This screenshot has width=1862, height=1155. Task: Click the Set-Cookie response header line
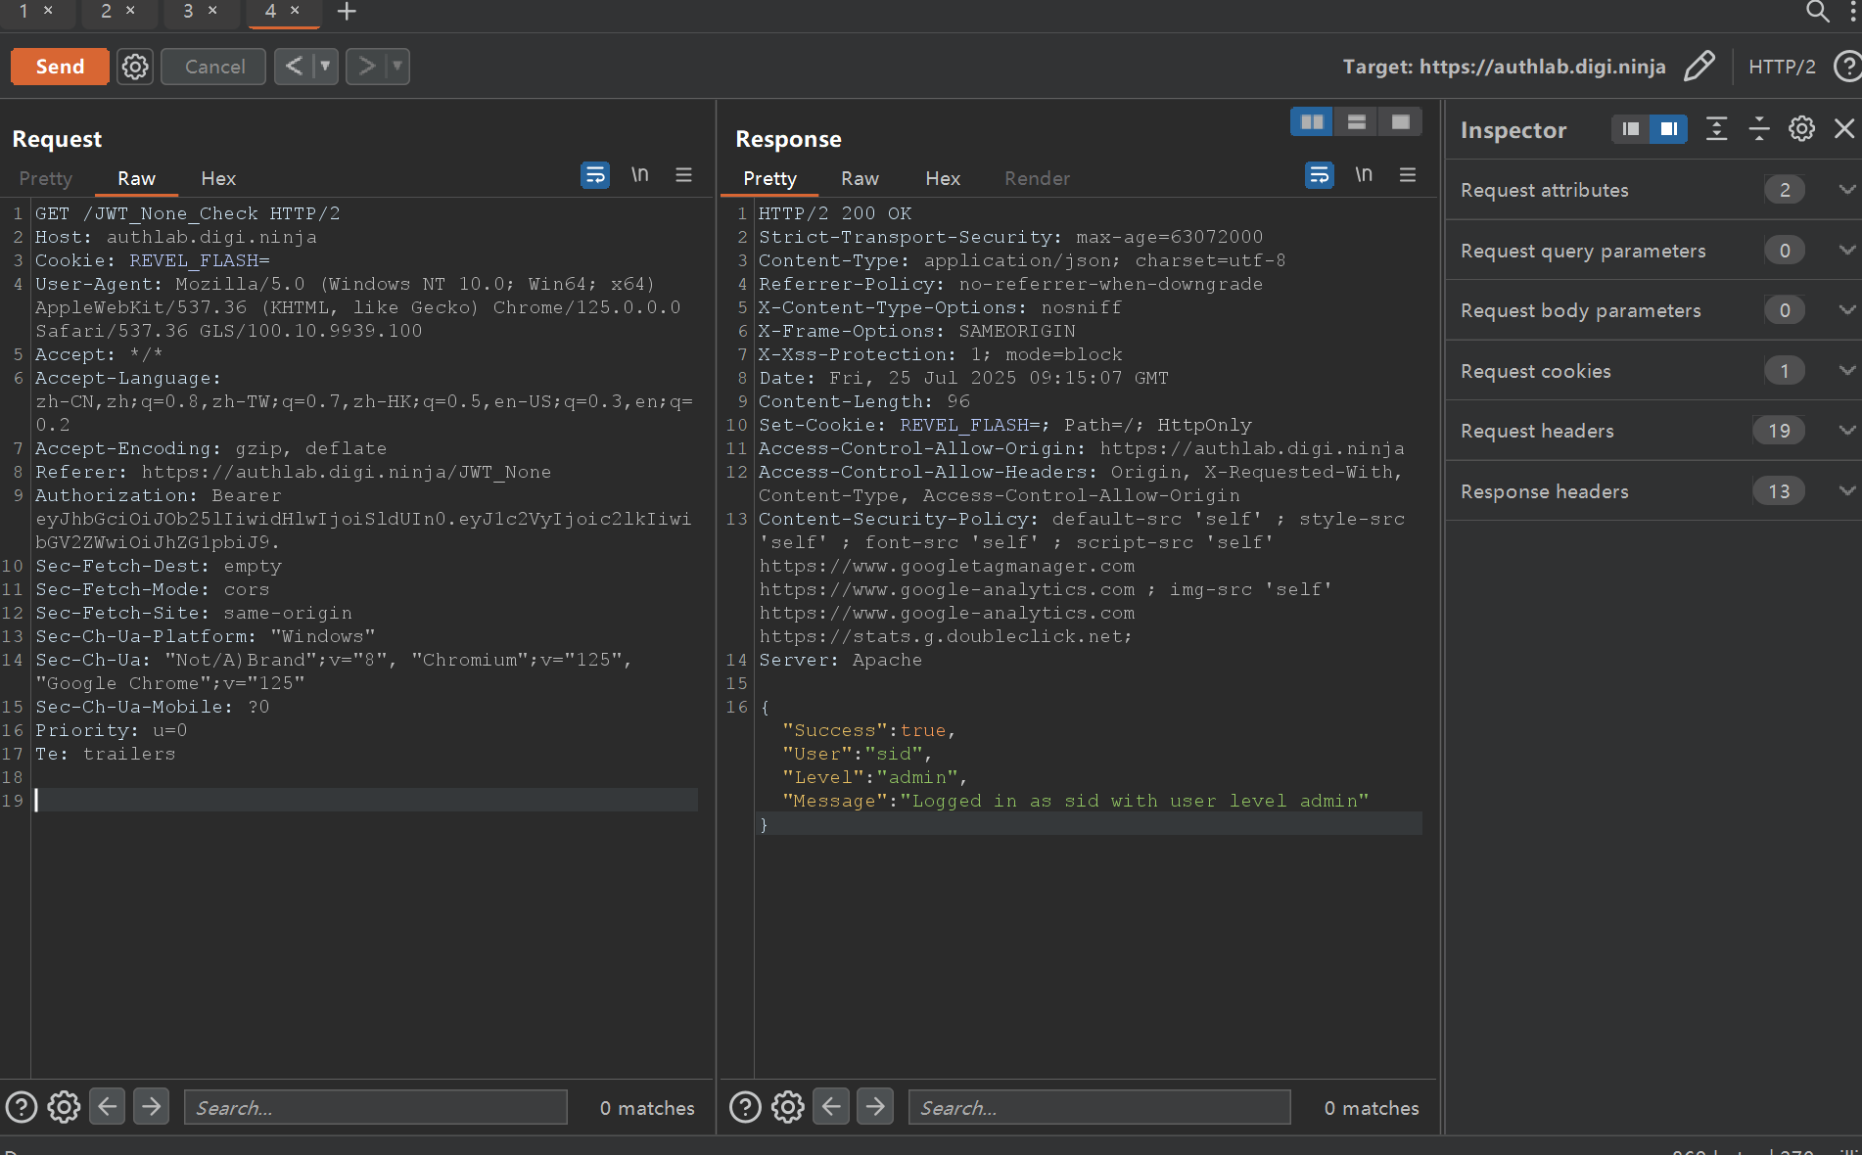pyautogui.click(x=1005, y=425)
